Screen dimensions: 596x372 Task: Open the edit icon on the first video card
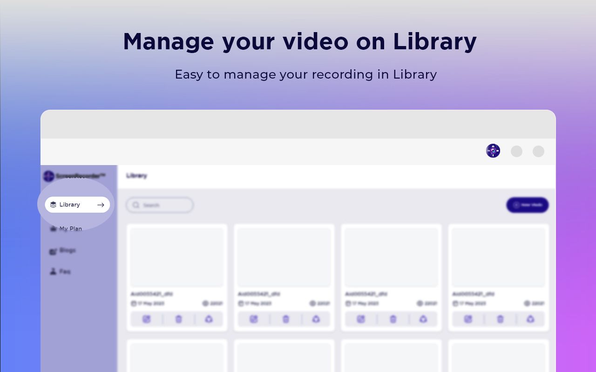[x=147, y=319]
